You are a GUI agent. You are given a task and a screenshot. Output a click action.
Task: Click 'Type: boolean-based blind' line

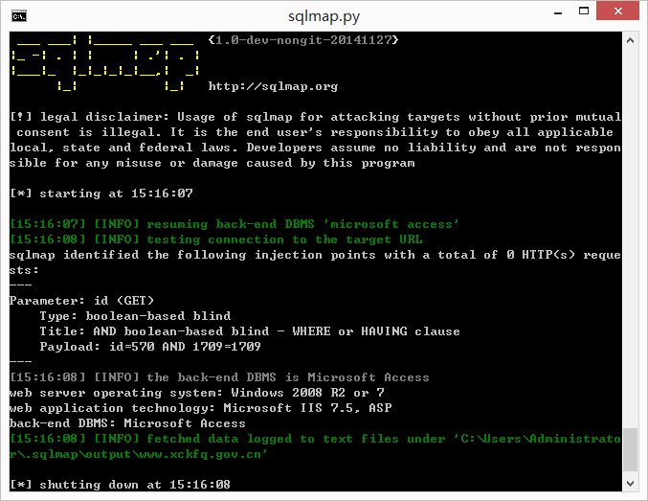[136, 316]
